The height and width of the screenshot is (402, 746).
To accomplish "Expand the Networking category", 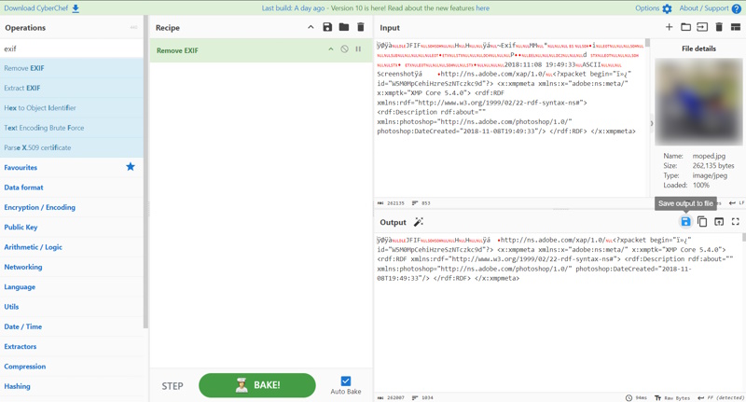I will click(72, 268).
